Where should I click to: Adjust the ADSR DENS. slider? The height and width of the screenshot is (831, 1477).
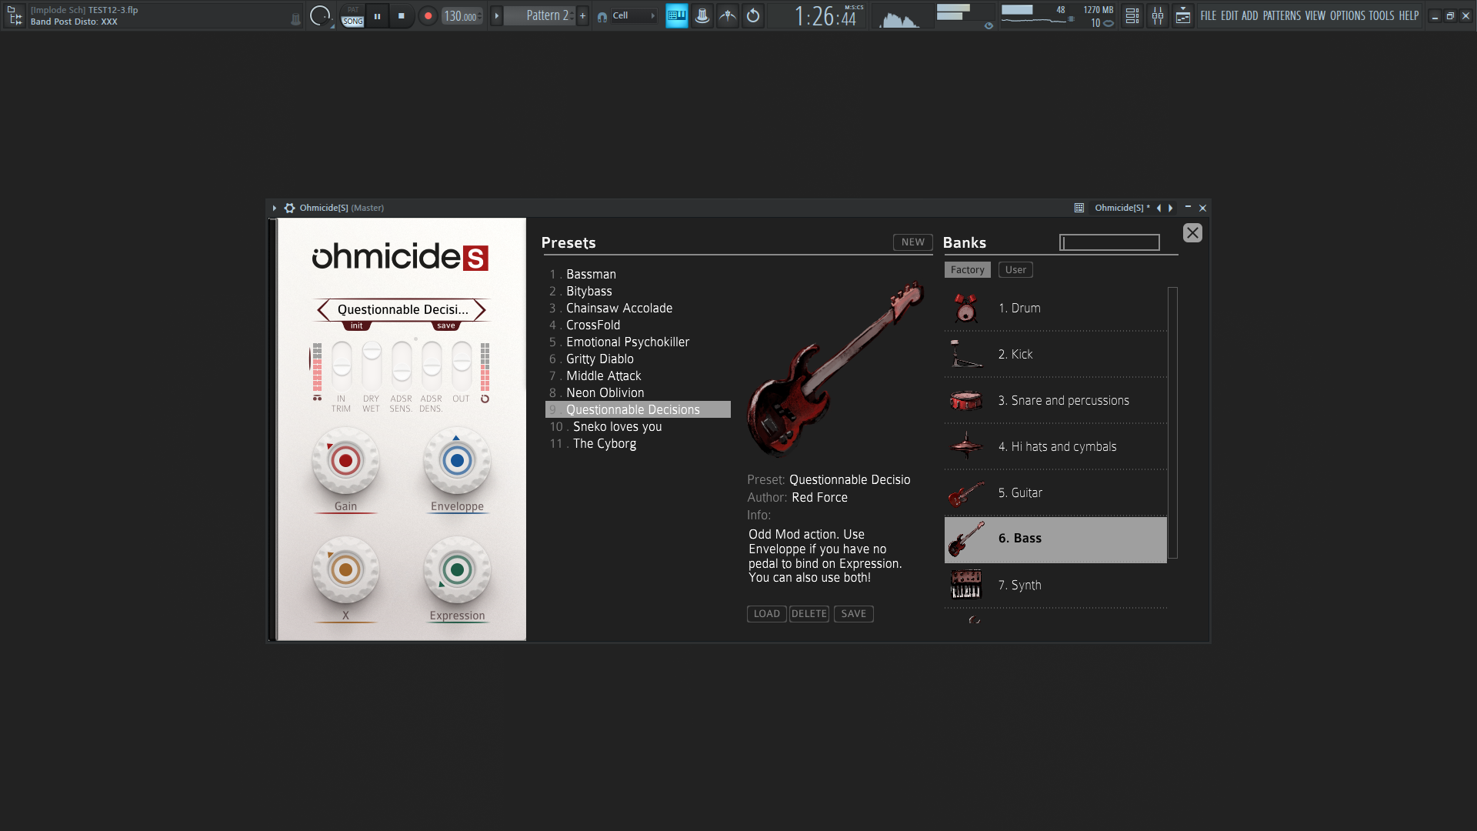coord(432,365)
